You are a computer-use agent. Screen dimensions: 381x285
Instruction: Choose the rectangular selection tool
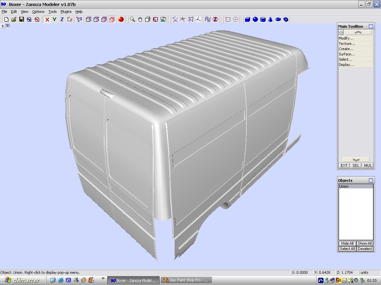(x=228, y=19)
